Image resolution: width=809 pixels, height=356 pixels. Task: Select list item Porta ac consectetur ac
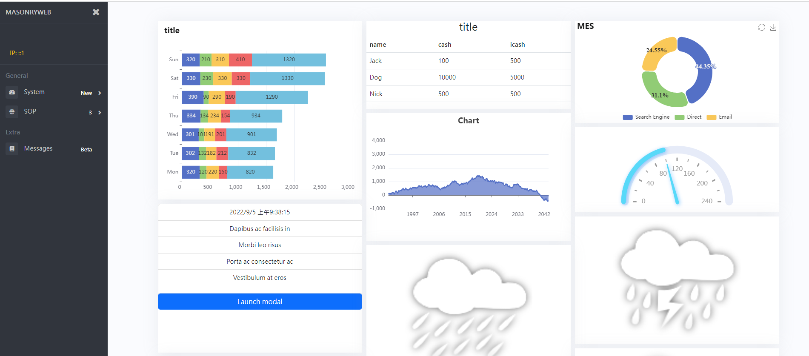260,262
